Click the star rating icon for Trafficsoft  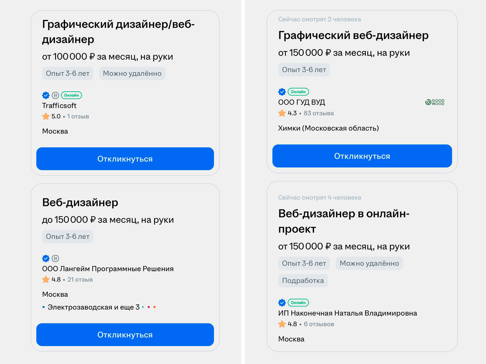(46, 117)
